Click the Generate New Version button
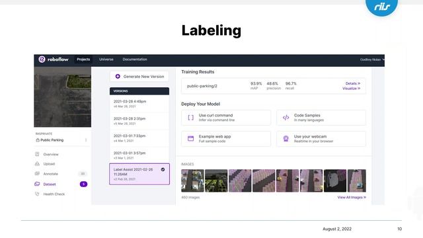 (x=139, y=77)
